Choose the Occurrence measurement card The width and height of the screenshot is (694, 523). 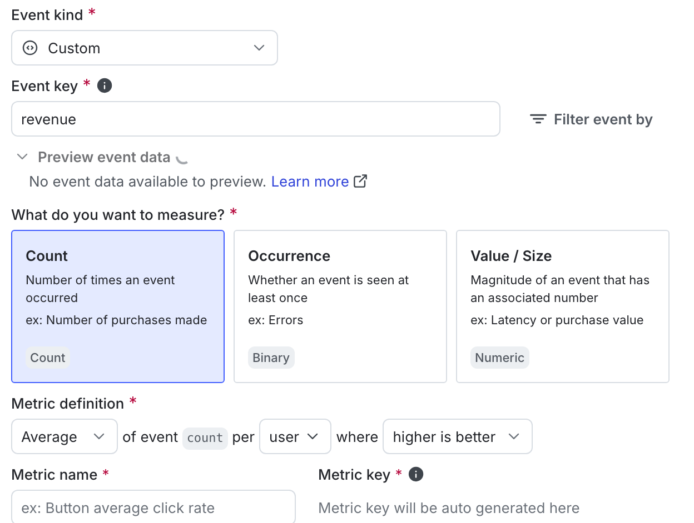pyautogui.click(x=340, y=306)
